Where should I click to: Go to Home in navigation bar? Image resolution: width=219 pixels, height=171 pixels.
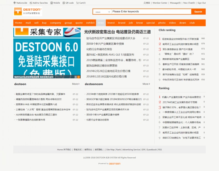[19, 23]
